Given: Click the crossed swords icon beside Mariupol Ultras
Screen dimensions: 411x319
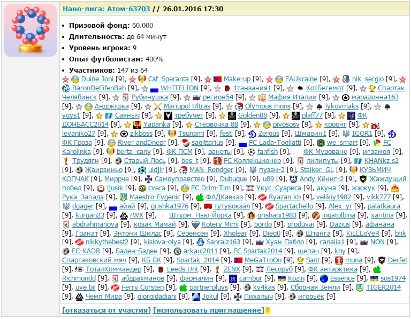Looking at the screenshot, I should point(157,106).
